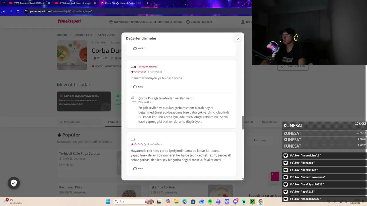Open the Windows Start menu

[108, 202]
